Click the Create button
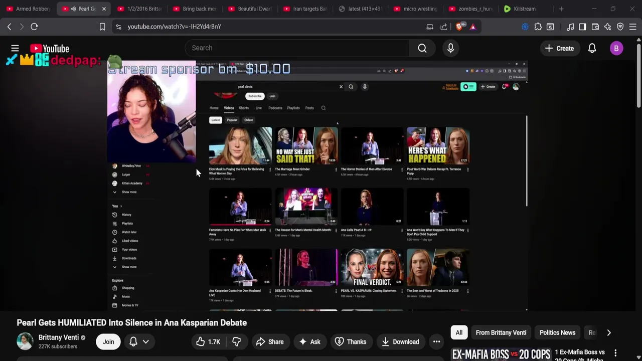This screenshot has width=642, height=361. click(x=559, y=48)
